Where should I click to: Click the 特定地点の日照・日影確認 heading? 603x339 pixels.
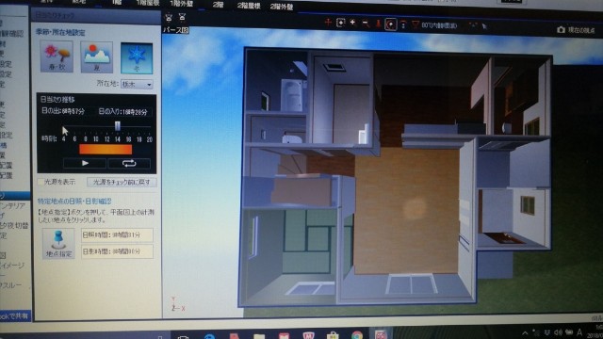[x=74, y=201]
